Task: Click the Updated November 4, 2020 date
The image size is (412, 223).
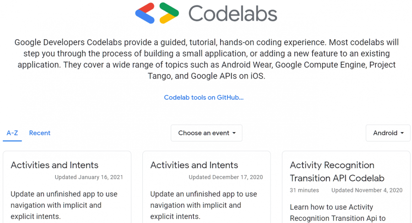Action: (367, 190)
